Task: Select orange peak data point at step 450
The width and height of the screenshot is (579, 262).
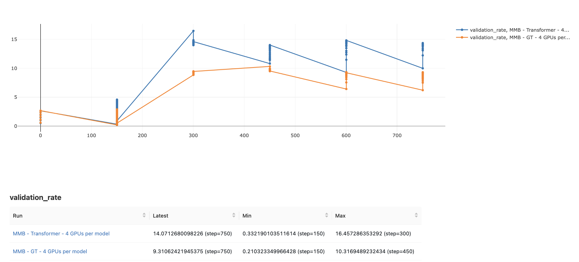Action: (x=270, y=66)
